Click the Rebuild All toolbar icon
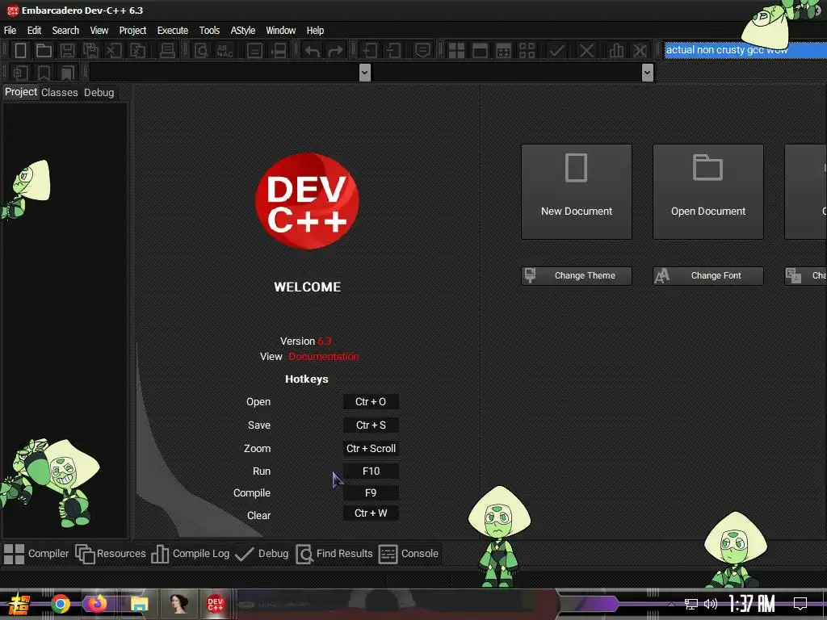827x620 pixels. click(527, 51)
